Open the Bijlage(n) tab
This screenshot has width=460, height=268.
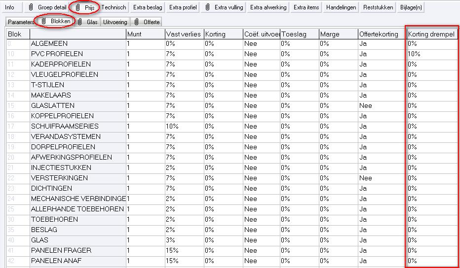411,7
